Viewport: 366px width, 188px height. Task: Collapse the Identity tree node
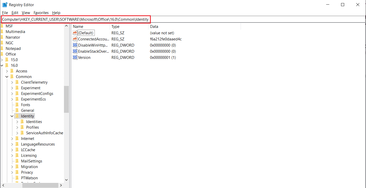click(x=12, y=116)
